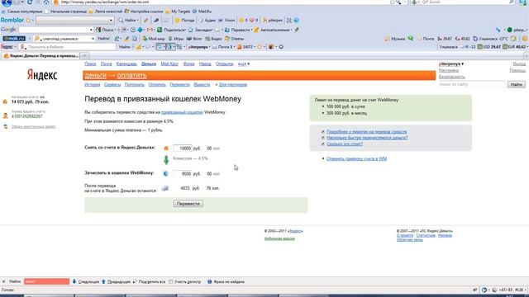
Task: Click the browser reload icon
Action: coord(30,2)
